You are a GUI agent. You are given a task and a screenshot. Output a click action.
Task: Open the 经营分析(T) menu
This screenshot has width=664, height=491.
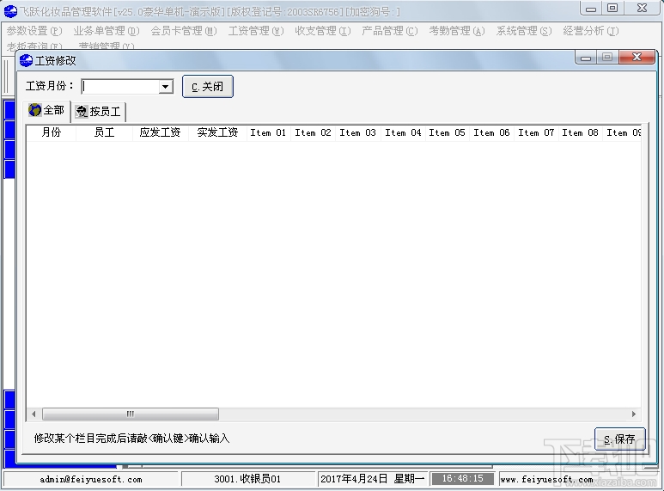point(591,31)
